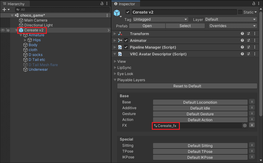Open Pipeline Manager context menu

coord(255,47)
